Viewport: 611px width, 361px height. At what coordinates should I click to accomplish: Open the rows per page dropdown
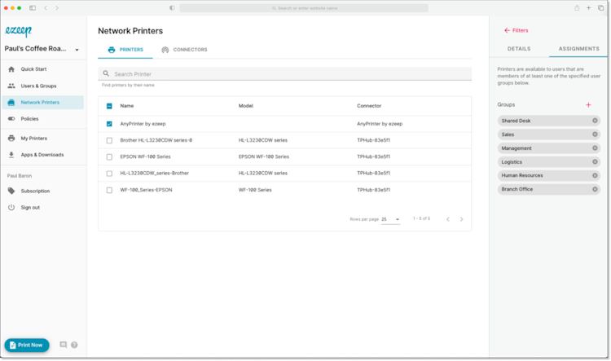click(x=390, y=219)
